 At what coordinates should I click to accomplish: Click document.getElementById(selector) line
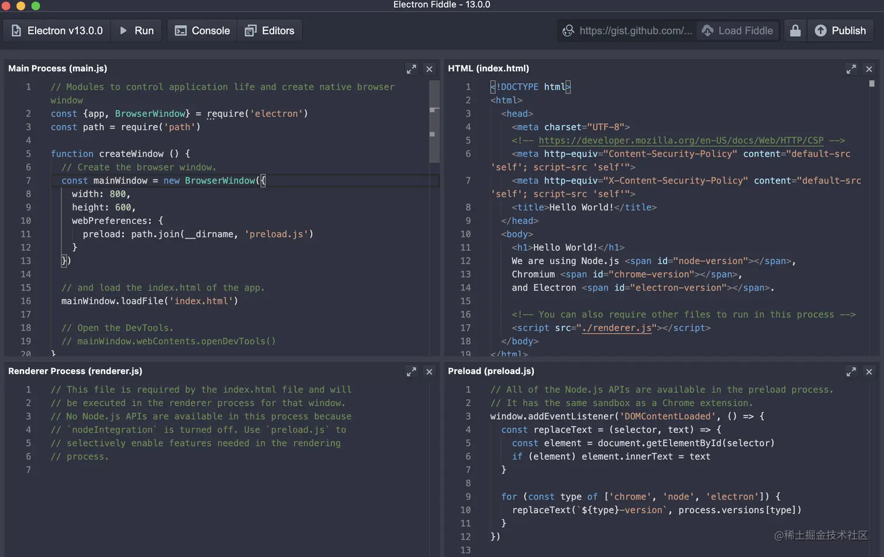click(643, 444)
